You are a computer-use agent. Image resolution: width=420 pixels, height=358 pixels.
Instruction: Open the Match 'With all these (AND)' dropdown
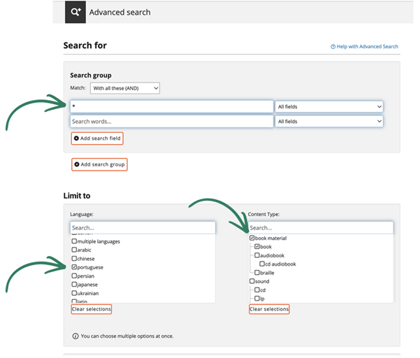(x=125, y=88)
